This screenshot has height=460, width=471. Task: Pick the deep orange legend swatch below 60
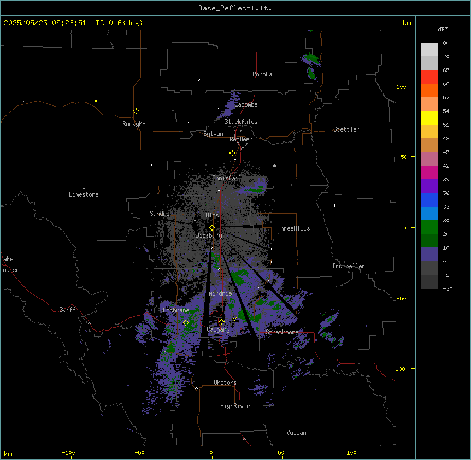coord(429,90)
